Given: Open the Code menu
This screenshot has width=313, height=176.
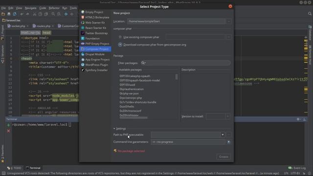Looking at the screenshot, I should click(x=43, y=8).
